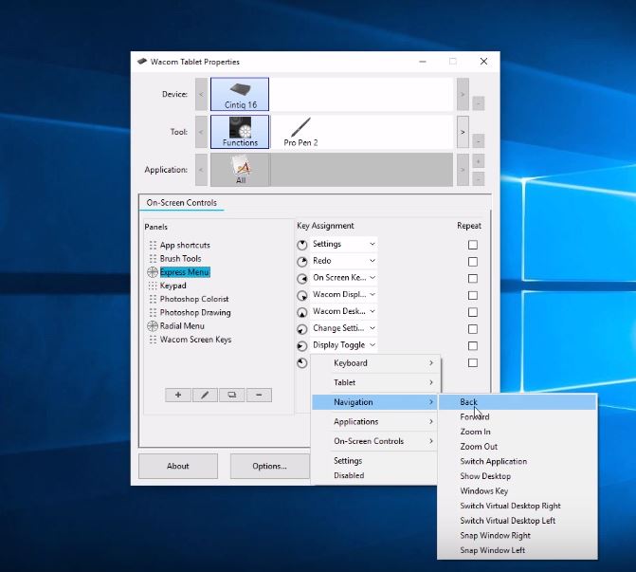Click the Change Setti... radial position icon
Screen dimensions: 636x572
(302, 329)
